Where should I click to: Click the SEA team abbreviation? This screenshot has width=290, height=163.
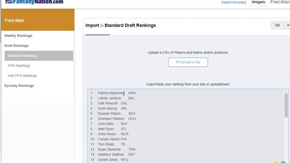(x=132, y=114)
